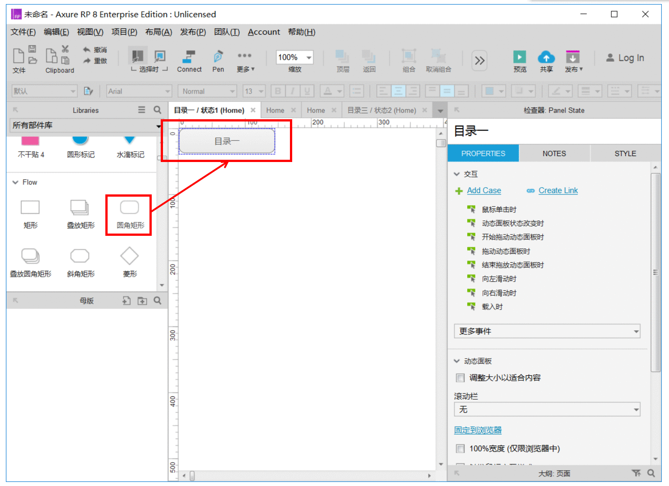Screen dimensions: 669x486
Task: Open Libraries panel search icon
Action: point(157,110)
